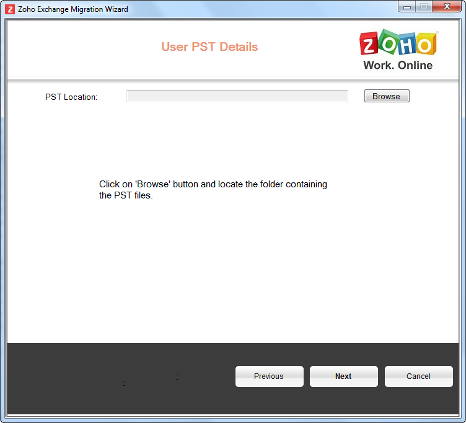The height and width of the screenshot is (423, 466).
Task: Go to the Next wizard step
Action: pos(343,376)
